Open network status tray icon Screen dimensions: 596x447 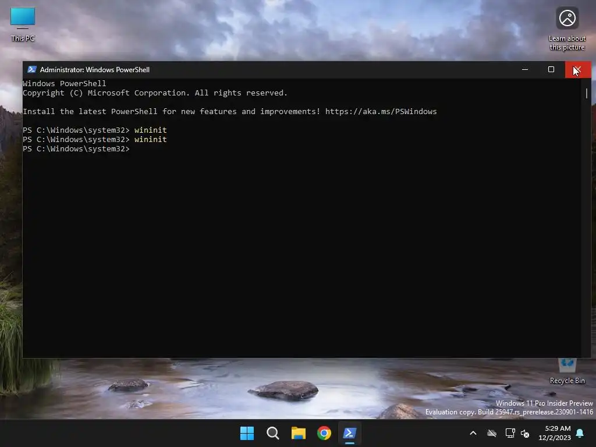[510, 433]
